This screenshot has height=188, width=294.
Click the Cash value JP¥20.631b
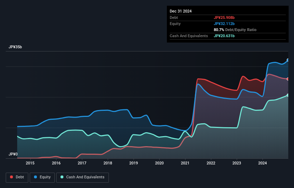point(224,36)
